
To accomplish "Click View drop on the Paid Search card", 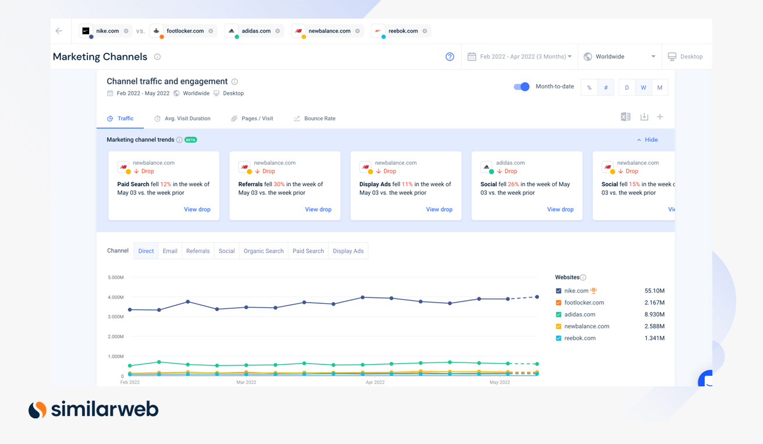I will [x=197, y=209].
